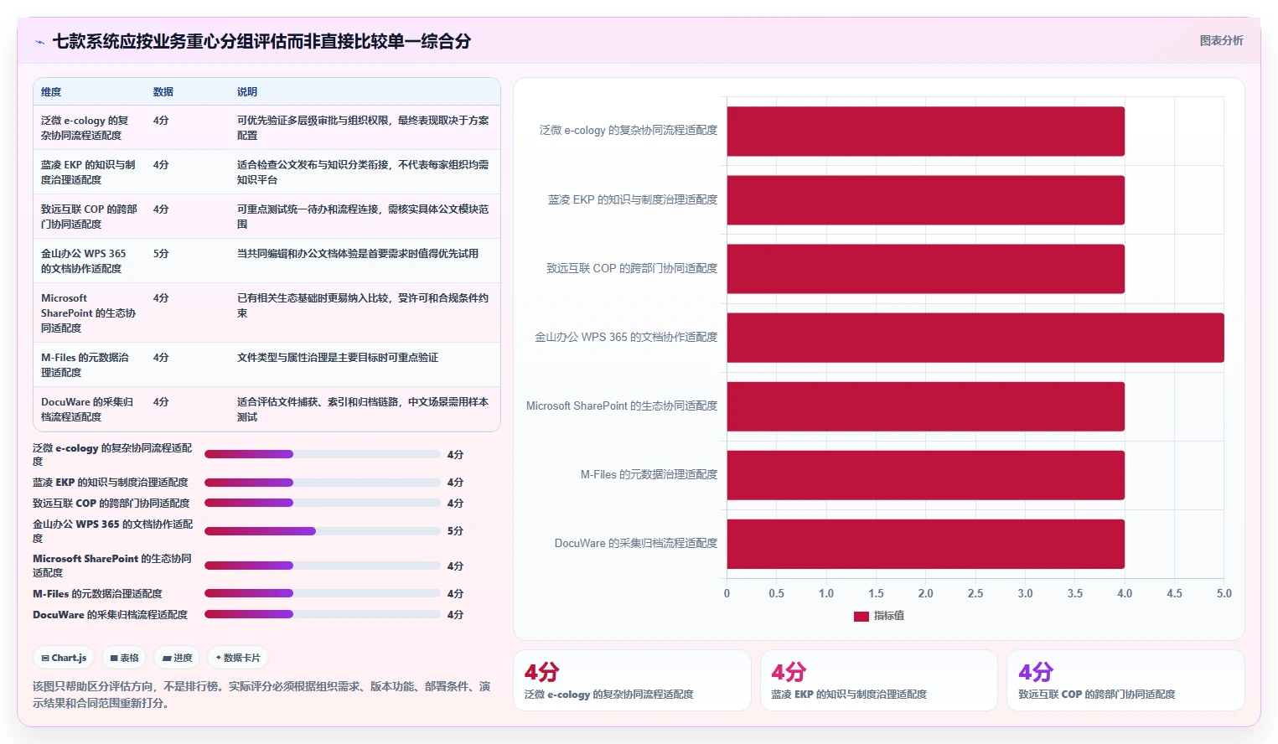Click the chart bar for 蓝凌 EKP
Image resolution: width=1278 pixels, height=744 pixels.
[x=925, y=200]
